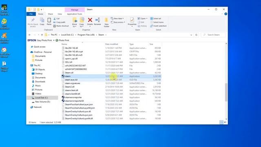The height and width of the screenshot is (147, 261).
Task: Select This PC in navigation pane
Action: pos(37,65)
